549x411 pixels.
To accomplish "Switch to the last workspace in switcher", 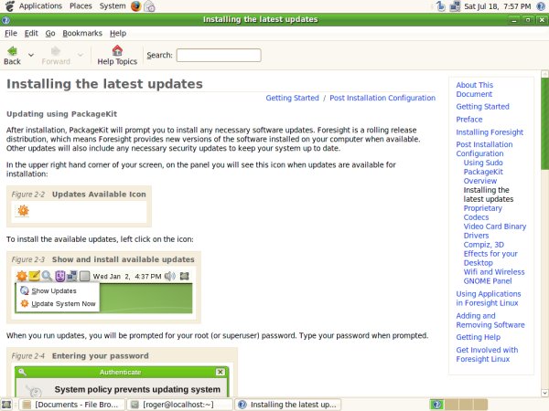I will click(x=480, y=405).
